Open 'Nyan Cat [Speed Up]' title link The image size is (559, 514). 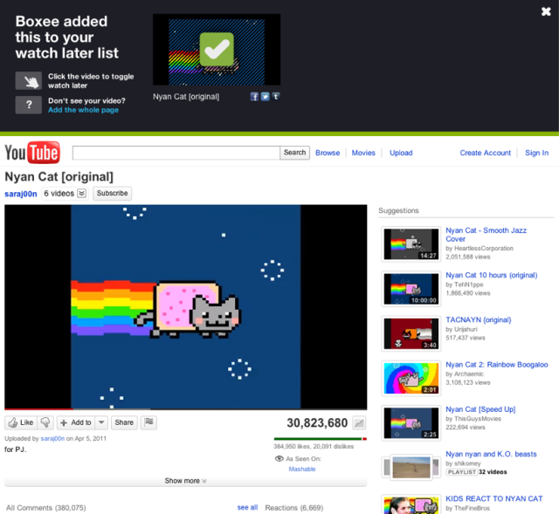[x=480, y=409]
